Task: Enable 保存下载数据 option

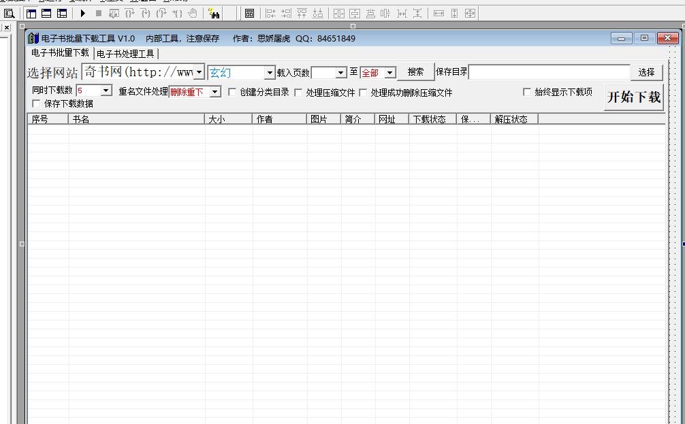Action: coord(35,103)
